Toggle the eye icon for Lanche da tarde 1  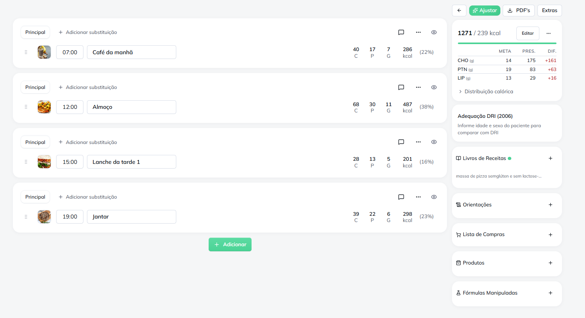[x=434, y=142]
